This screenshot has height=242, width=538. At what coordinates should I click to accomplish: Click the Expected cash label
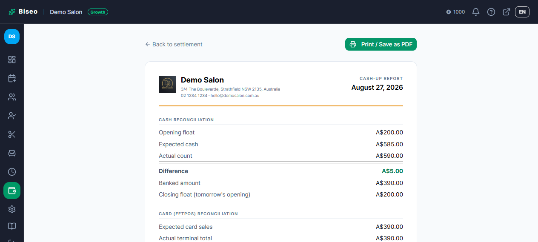coord(178,144)
